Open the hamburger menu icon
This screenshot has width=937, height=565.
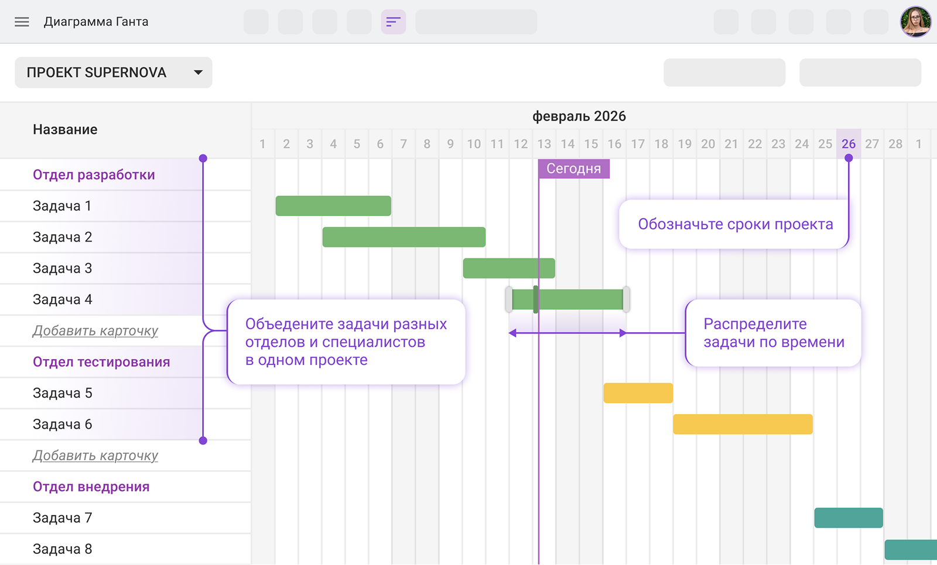click(22, 22)
